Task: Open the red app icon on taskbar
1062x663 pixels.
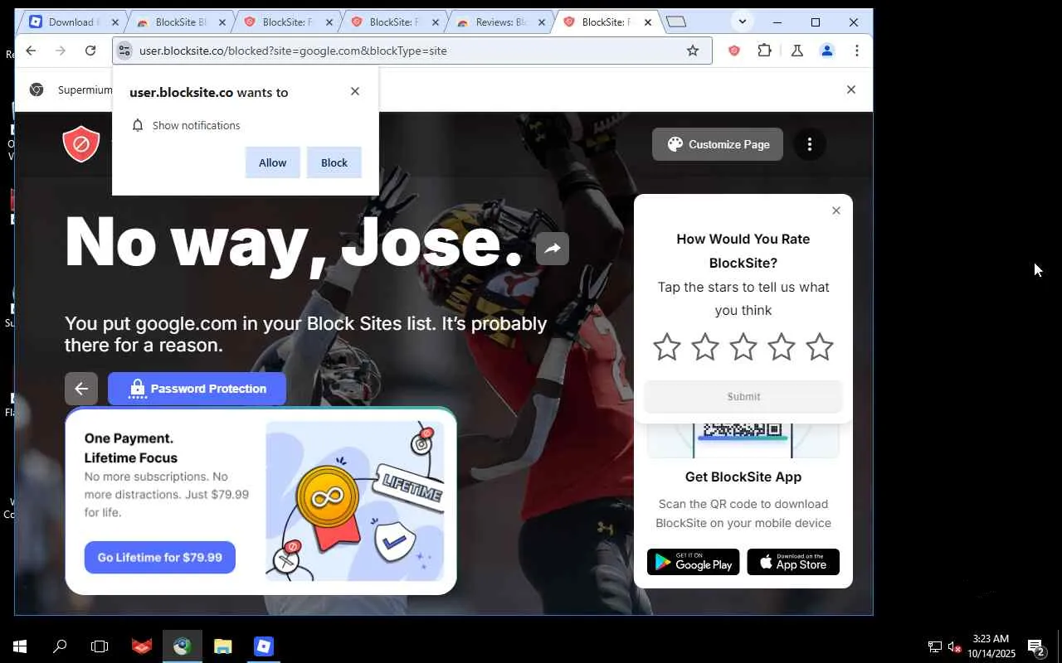Action: click(142, 646)
